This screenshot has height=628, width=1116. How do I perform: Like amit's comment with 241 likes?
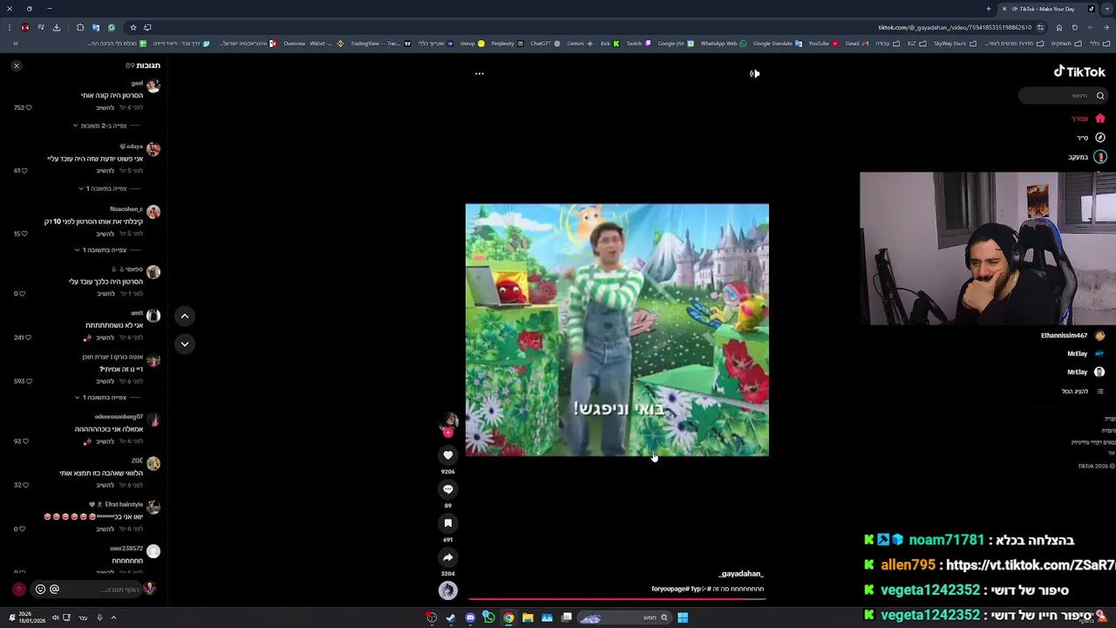point(28,338)
